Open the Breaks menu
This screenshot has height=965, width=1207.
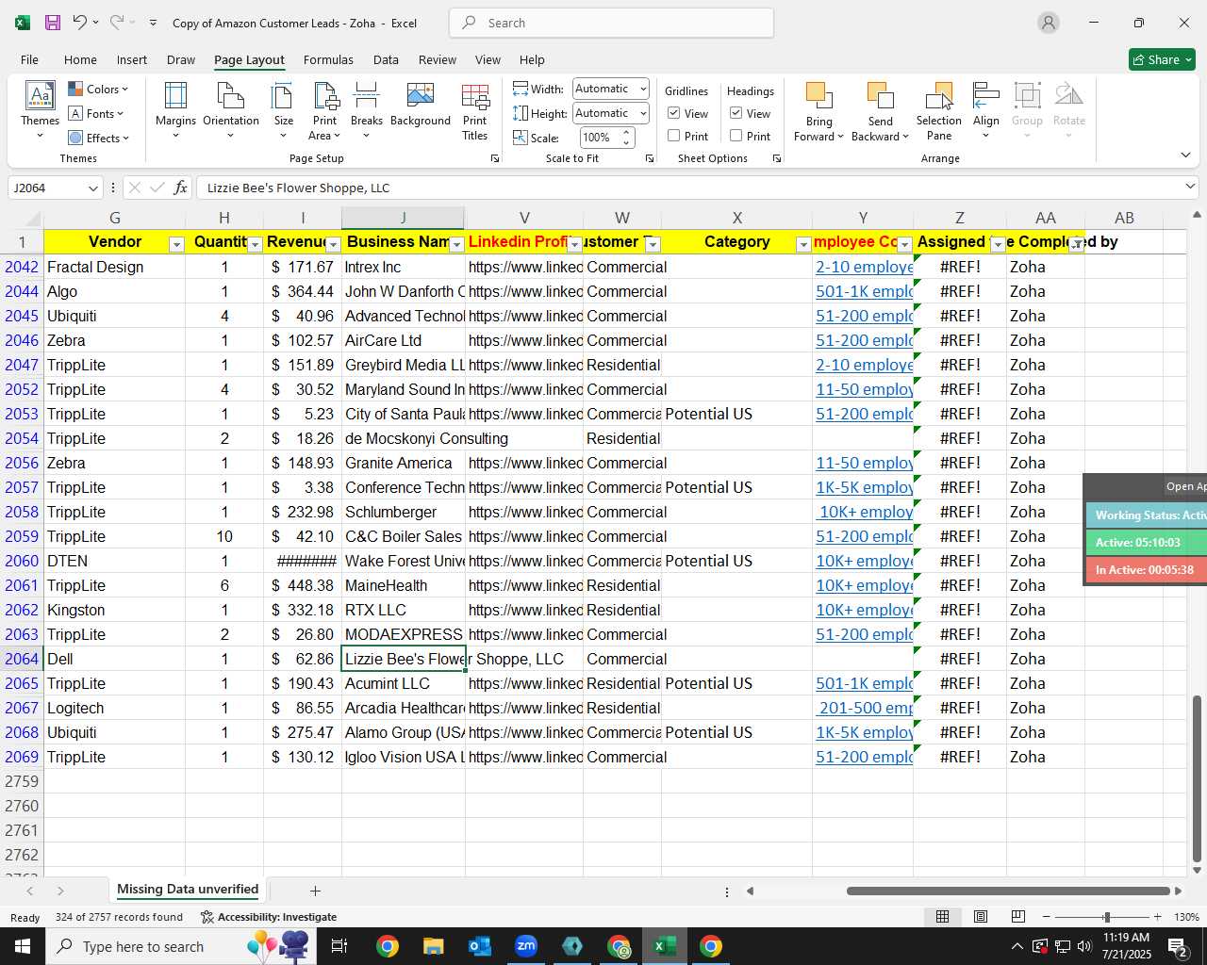click(x=366, y=111)
